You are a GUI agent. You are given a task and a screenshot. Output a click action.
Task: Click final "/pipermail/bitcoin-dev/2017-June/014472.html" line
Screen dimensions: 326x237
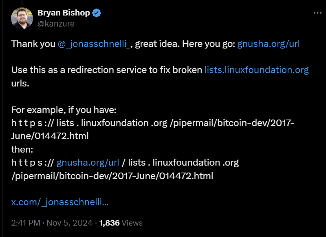click(x=112, y=176)
